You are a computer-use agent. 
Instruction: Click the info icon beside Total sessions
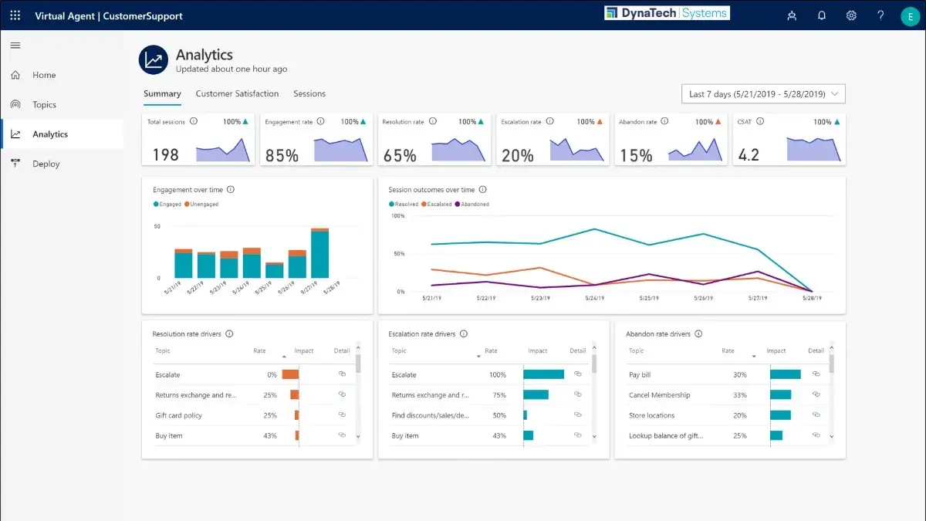pyautogui.click(x=194, y=121)
